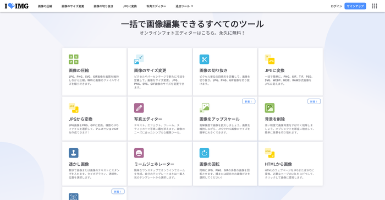Open the 画像のサイズ変更 card title
This screenshot has height=200, width=385.
click(150, 71)
